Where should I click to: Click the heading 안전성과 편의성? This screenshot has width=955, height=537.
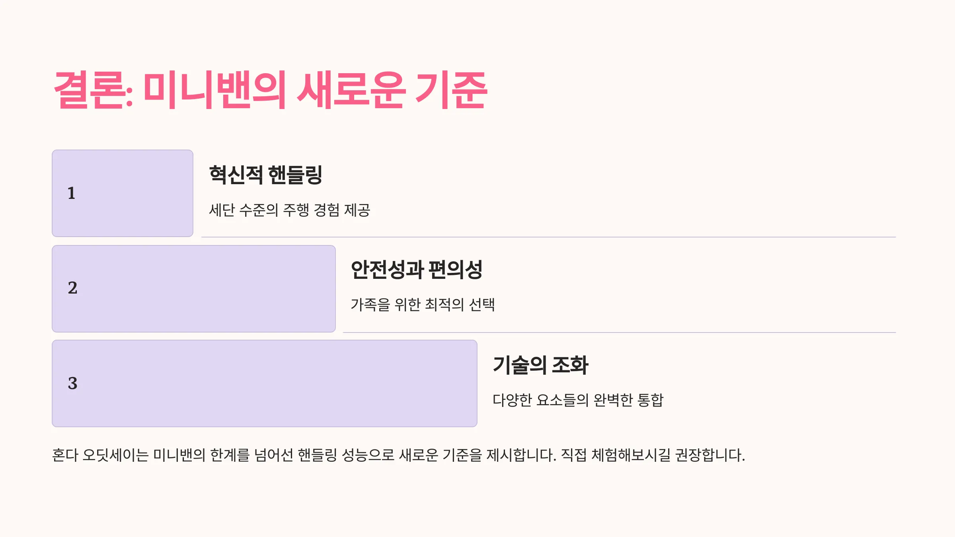417,270
